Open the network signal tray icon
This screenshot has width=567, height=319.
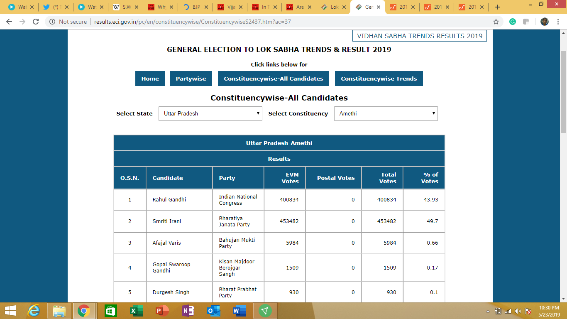point(508,311)
